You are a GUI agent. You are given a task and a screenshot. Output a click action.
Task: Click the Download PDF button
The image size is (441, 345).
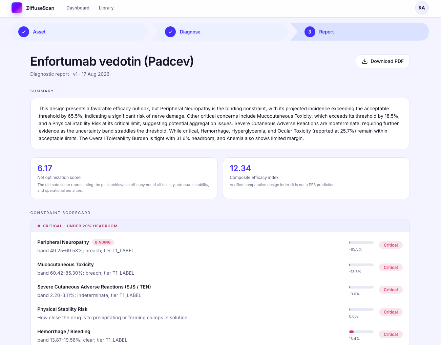pos(383,61)
